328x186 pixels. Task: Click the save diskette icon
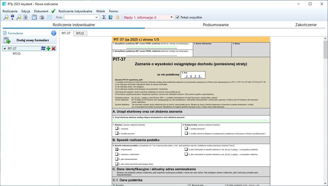pos(34,17)
